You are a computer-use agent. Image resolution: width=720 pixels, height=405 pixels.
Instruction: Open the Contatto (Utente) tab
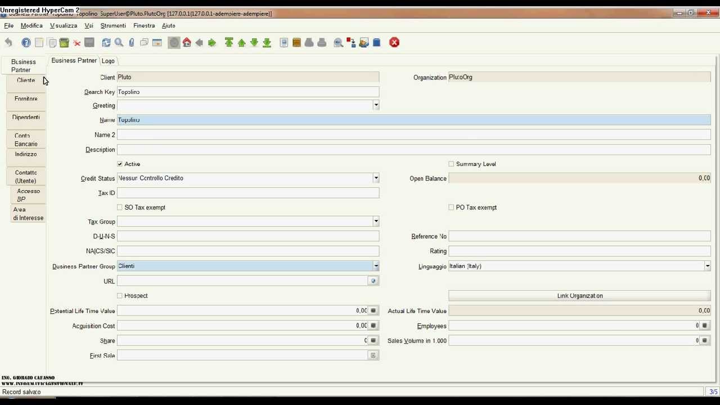coord(26,177)
